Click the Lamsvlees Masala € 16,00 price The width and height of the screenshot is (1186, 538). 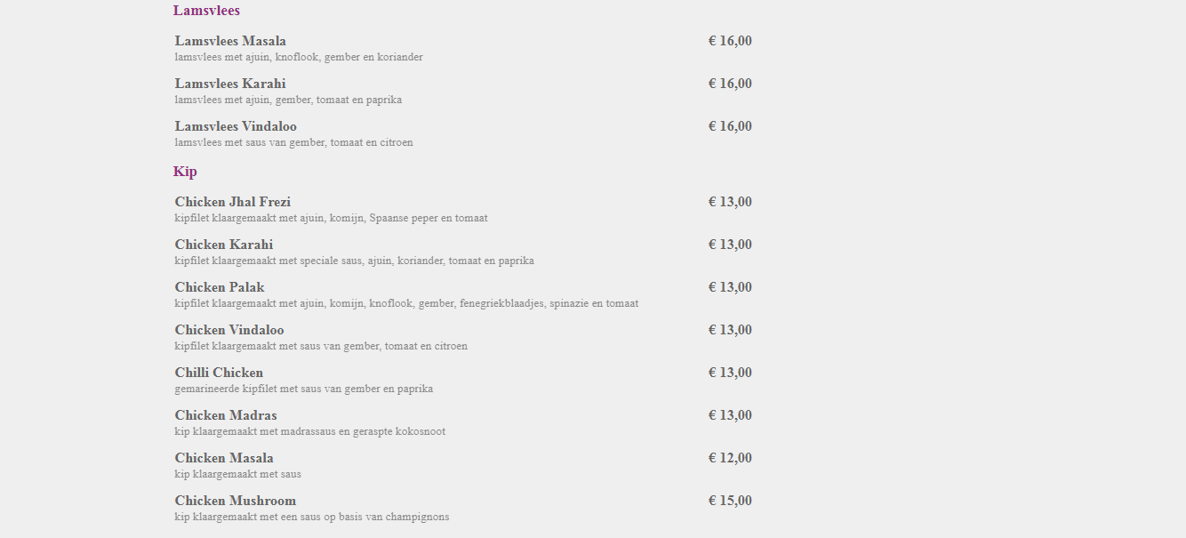(x=730, y=41)
